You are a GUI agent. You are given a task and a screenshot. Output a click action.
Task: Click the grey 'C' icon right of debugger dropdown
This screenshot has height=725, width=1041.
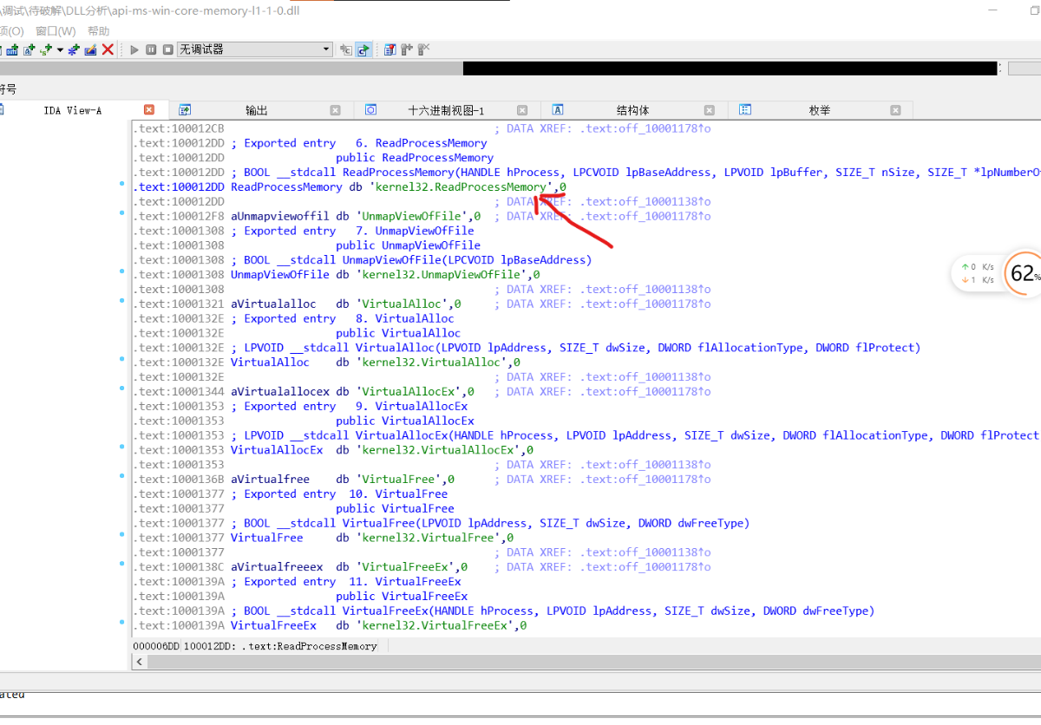point(345,49)
